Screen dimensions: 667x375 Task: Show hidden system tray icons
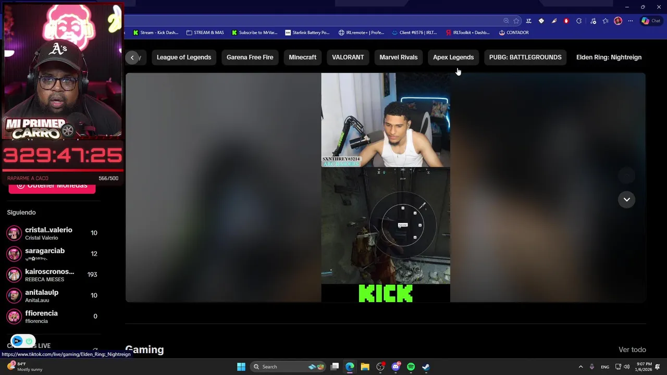pyautogui.click(x=580, y=367)
